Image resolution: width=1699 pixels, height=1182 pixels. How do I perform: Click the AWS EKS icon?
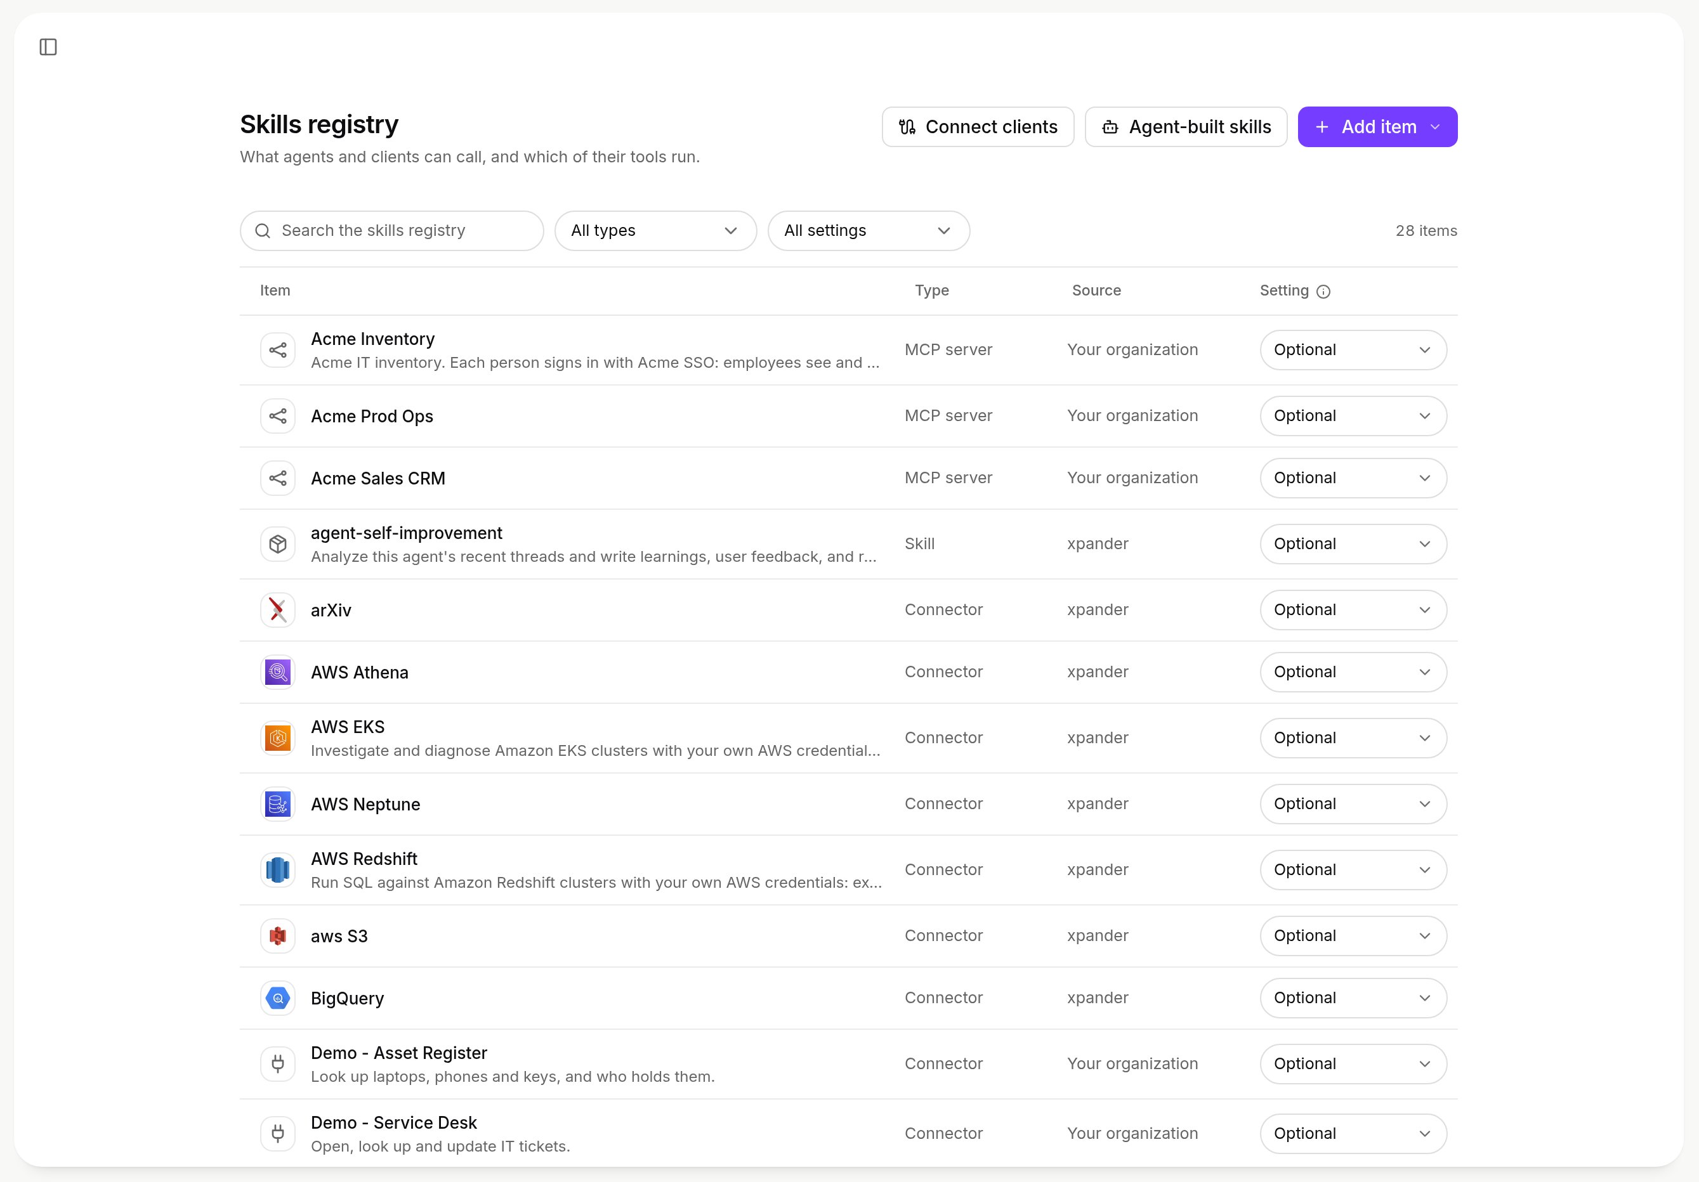(277, 737)
